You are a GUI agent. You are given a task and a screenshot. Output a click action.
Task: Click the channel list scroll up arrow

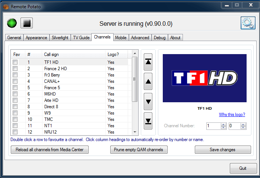click(x=135, y=53)
